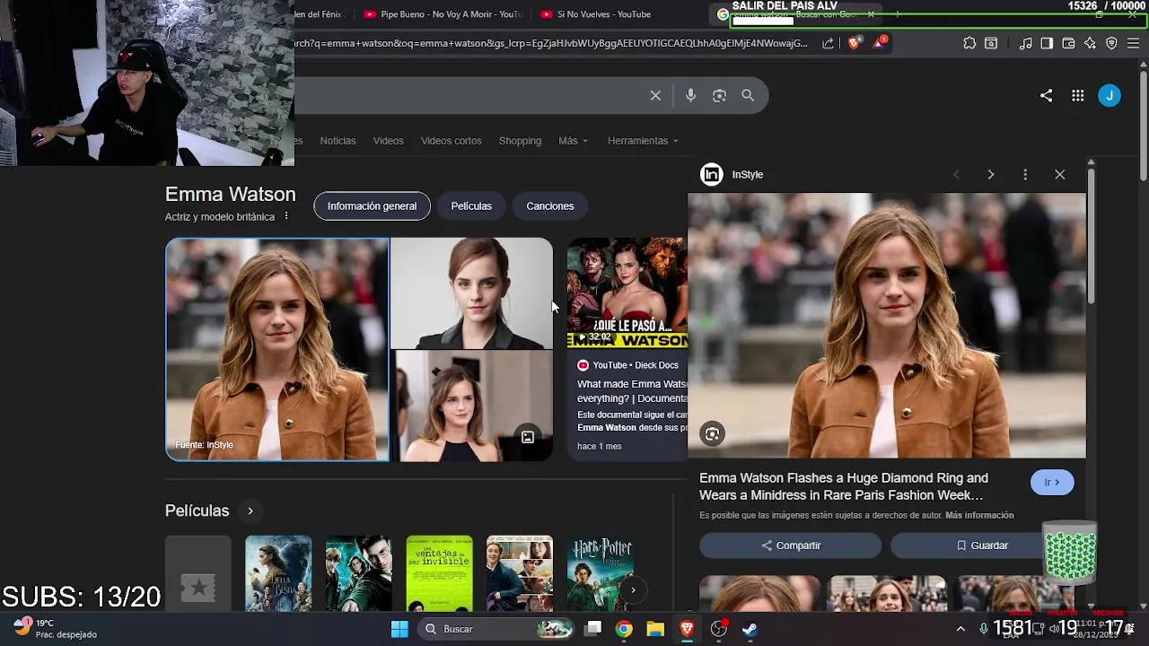Open InStyle Emma Watson article title
Viewport: 1149px width, 646px height.
[x=844, y=486]
